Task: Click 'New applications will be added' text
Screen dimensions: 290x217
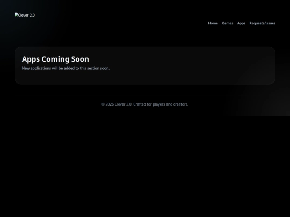Action: tap(66, 68)
